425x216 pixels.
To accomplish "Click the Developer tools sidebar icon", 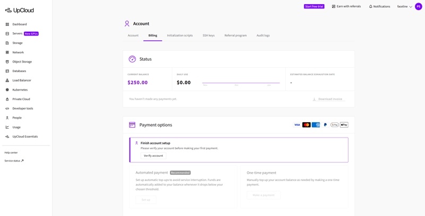I will [7, 109].
